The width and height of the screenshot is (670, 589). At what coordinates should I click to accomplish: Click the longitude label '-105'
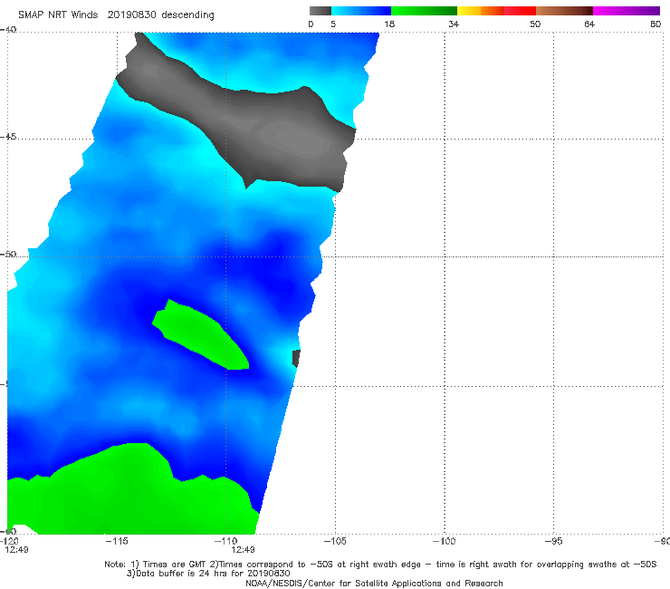[335, 541]
